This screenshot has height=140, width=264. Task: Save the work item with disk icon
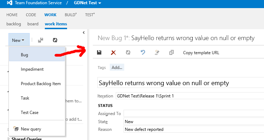click(x=99, y=52)
